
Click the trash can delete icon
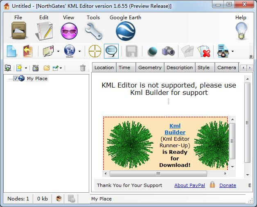click(x=83, y=68)
